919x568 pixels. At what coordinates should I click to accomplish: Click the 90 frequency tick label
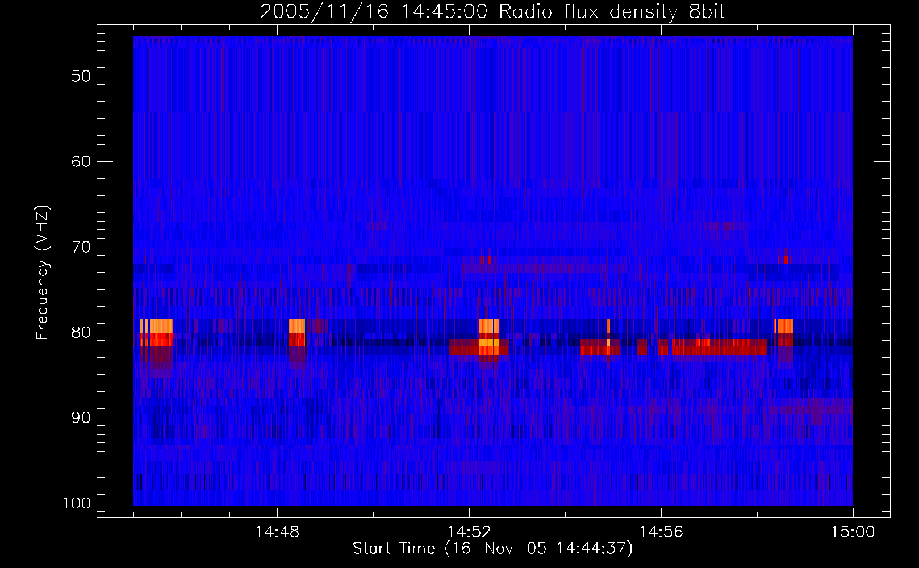coord(81,417)
